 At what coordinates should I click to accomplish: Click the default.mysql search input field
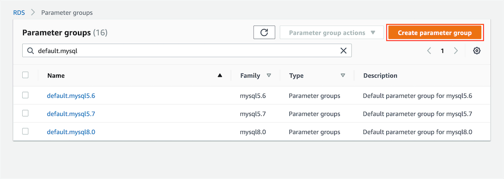pyautogui.click(x=185, y=51)
